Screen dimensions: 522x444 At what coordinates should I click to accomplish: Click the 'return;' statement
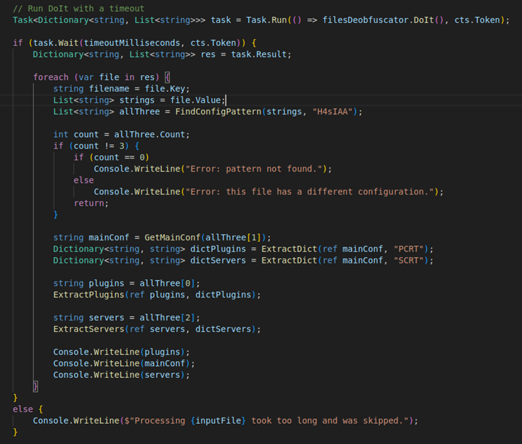point(91,204)
